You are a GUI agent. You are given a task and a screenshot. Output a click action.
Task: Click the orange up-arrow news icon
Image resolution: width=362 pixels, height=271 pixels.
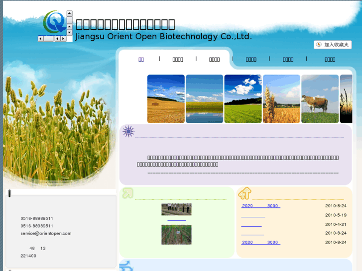point(244,193)
